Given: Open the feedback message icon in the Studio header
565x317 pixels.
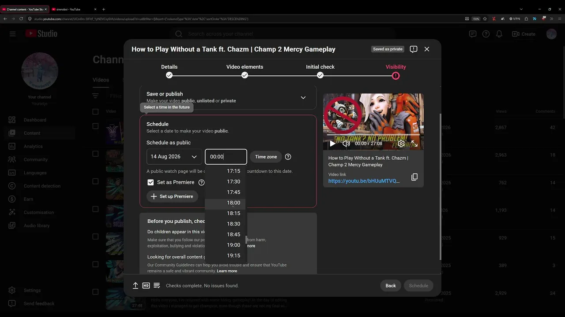Looking at the screenshot, I should 473,34.
